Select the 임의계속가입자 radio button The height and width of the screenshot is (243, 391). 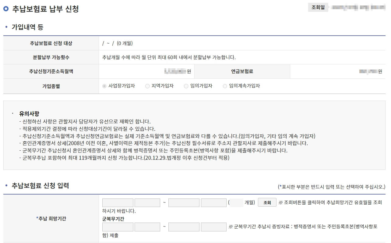225,86
